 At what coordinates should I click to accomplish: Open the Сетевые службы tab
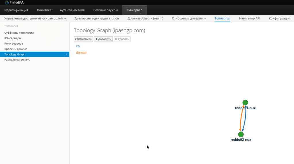pos(105,10)
